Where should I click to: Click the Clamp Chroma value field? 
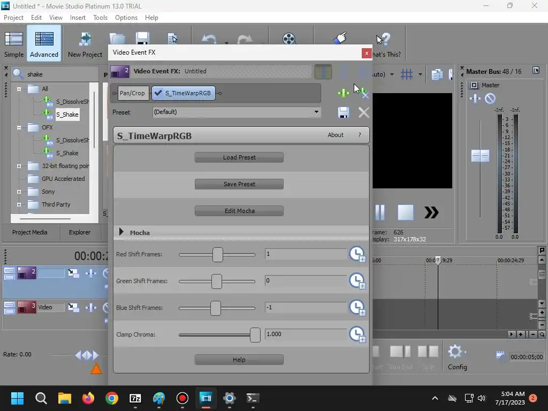(306, 334)
